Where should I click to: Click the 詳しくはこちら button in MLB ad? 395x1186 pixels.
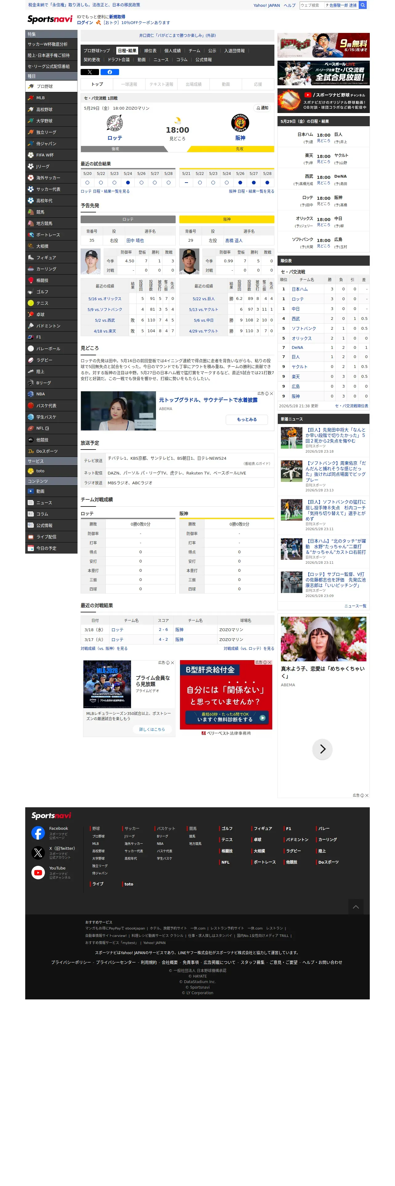coord(152,729)
